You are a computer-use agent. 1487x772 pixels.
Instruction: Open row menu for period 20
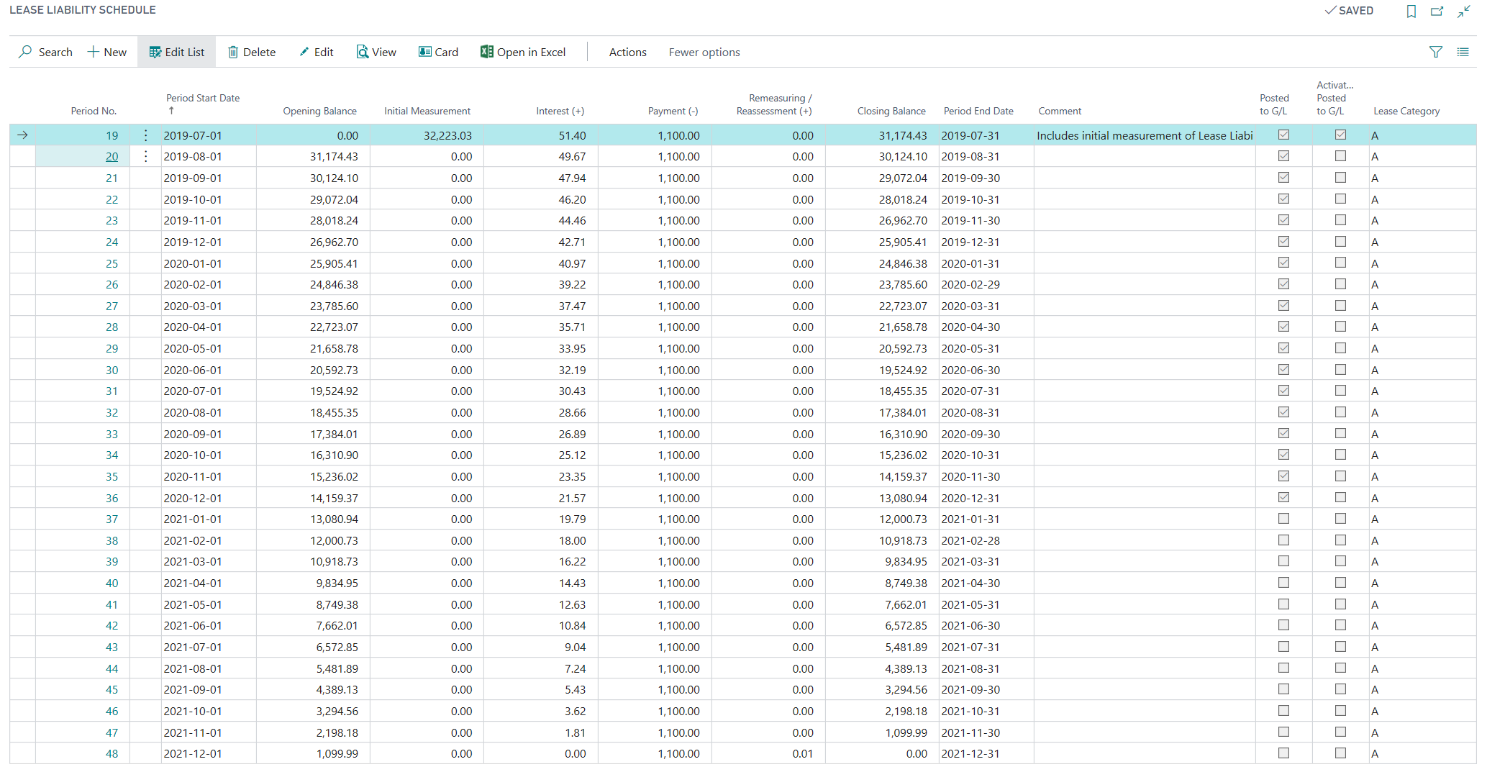[146, 156]
